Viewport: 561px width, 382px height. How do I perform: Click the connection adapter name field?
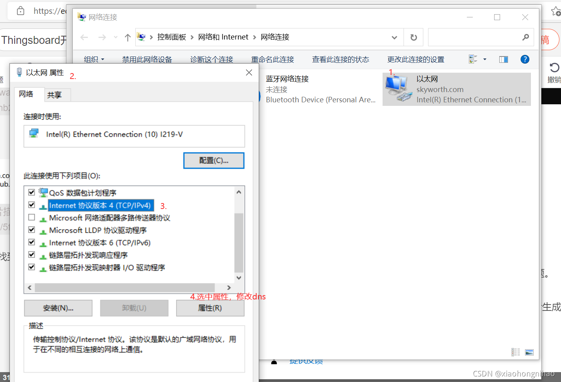134,136
